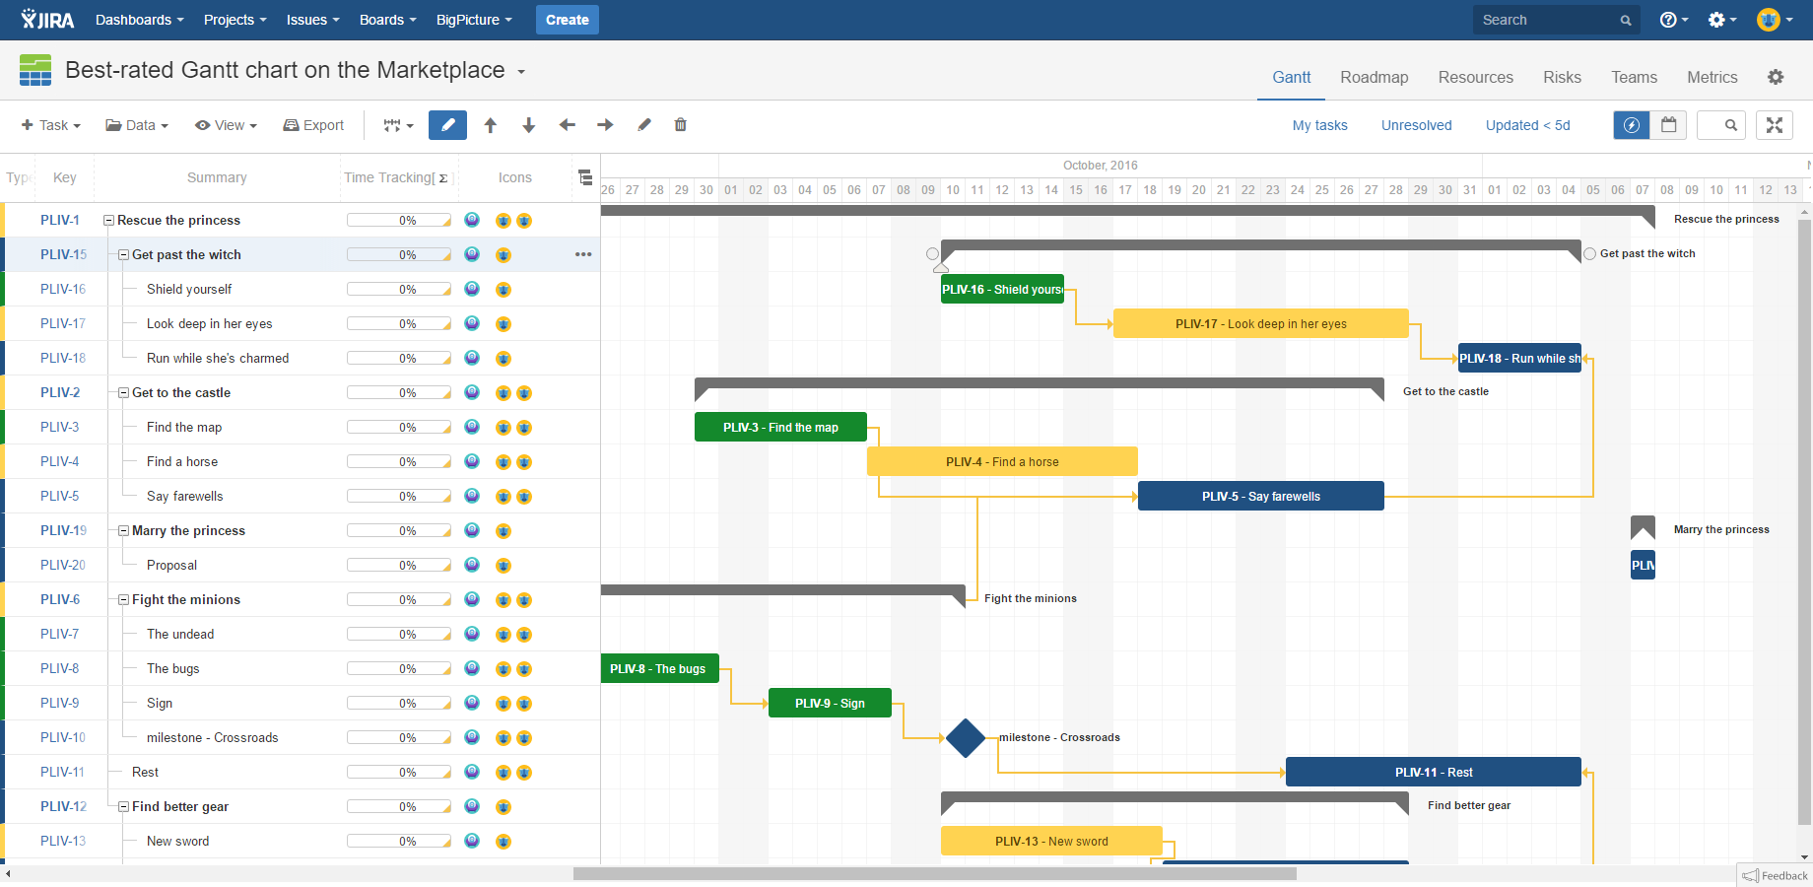The height and width of the screenshot is (887, 1813).
Task: Enter fullscreen with the expand icon
Action: pyautogui.click(x=1775, y=125)
